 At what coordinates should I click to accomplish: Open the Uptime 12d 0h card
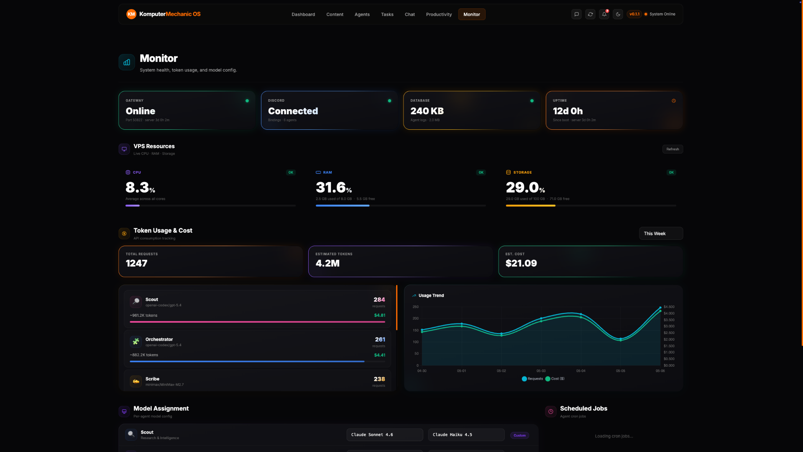pos(614,110)
